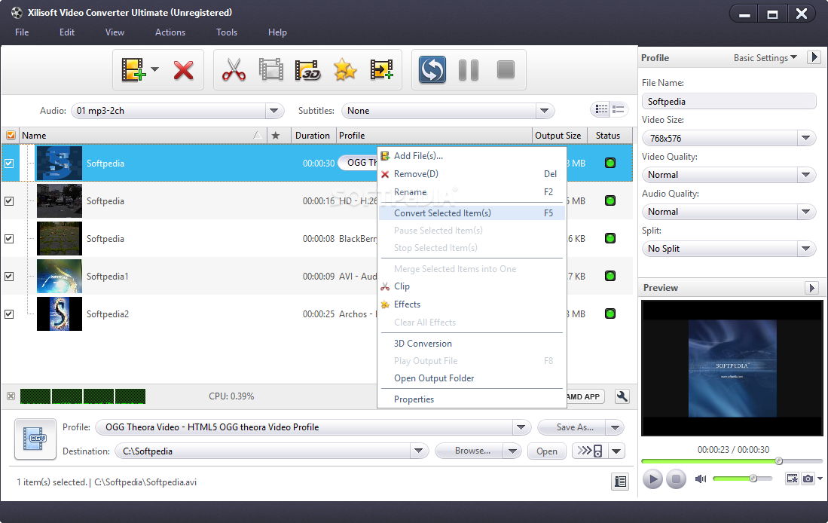The width and height of the screenshot is (828, 523).
Task: Collapse the Preview panel arrow
Action: 811,288
